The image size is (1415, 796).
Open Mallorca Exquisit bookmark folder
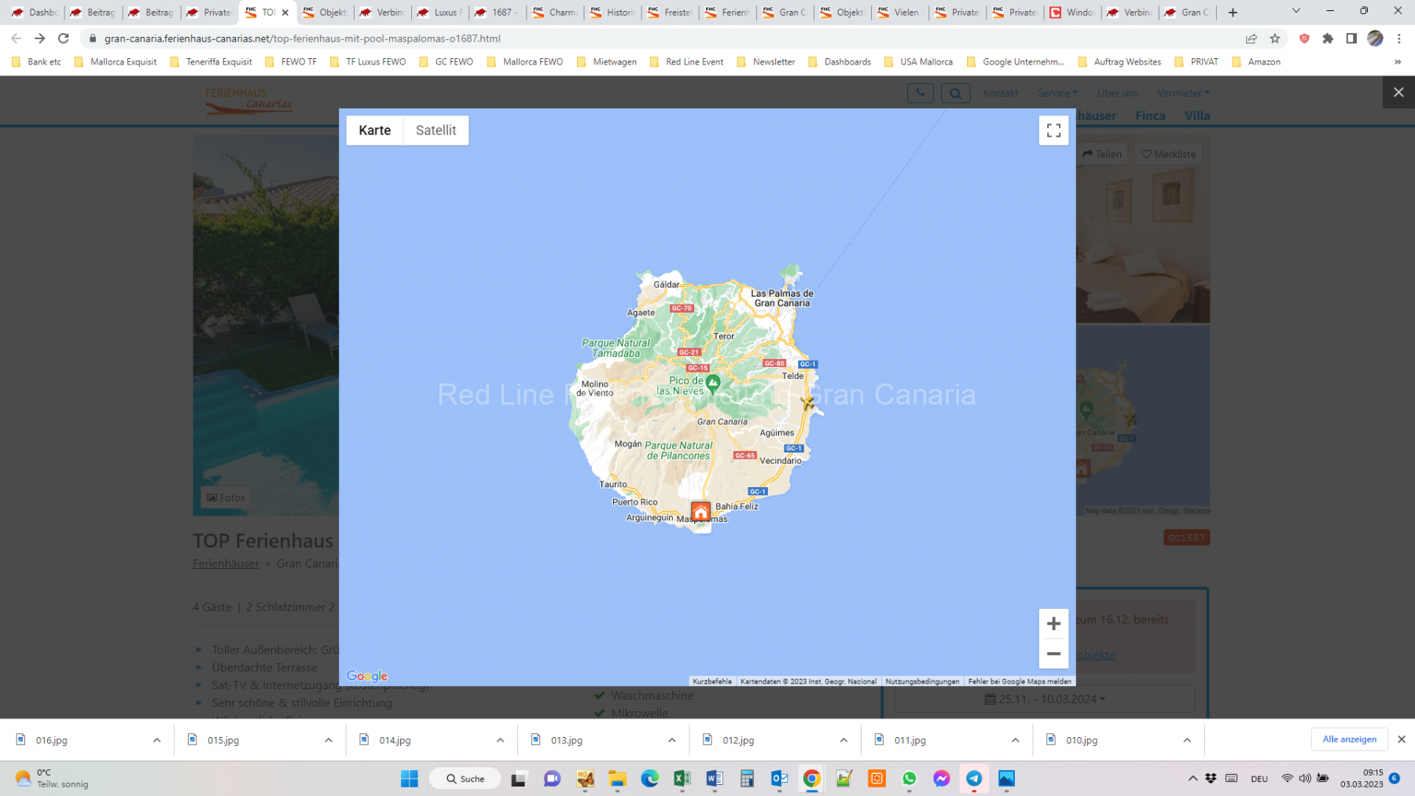[x=116, y=62]
